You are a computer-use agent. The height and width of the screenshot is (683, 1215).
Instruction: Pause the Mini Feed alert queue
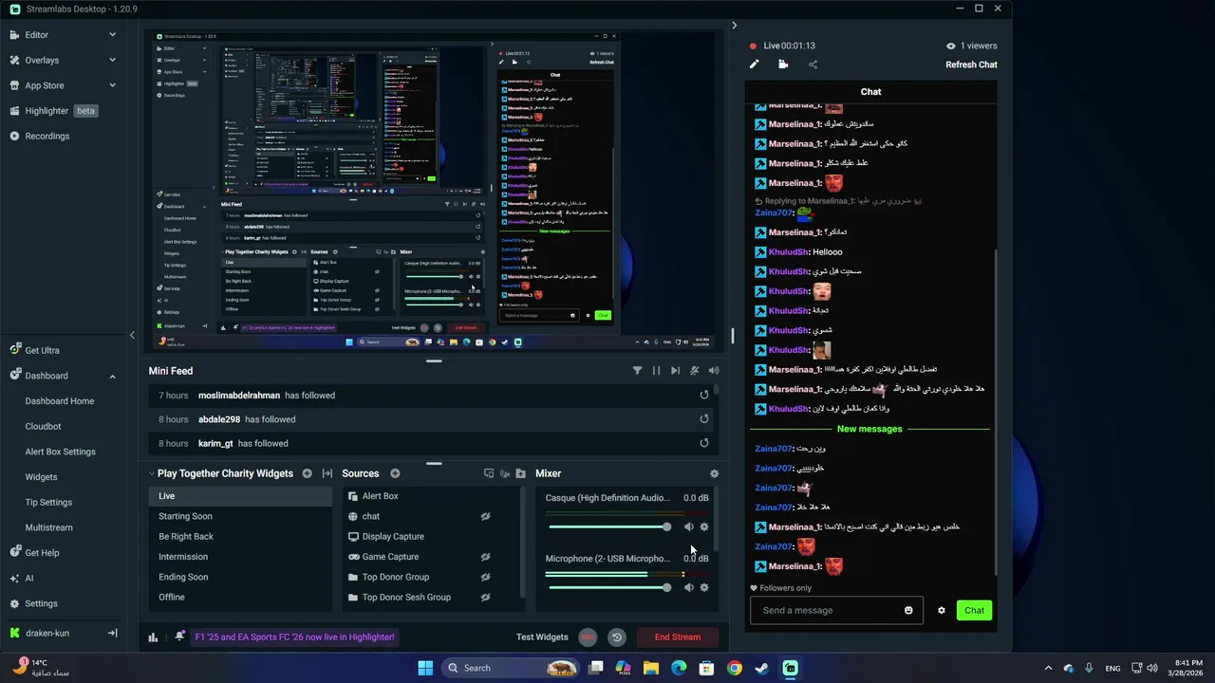tap(656, 371)
